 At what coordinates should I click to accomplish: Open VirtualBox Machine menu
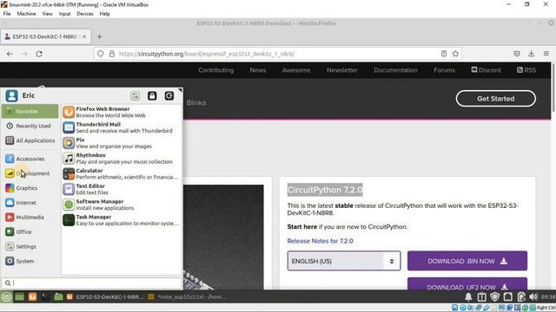point(27,14)
